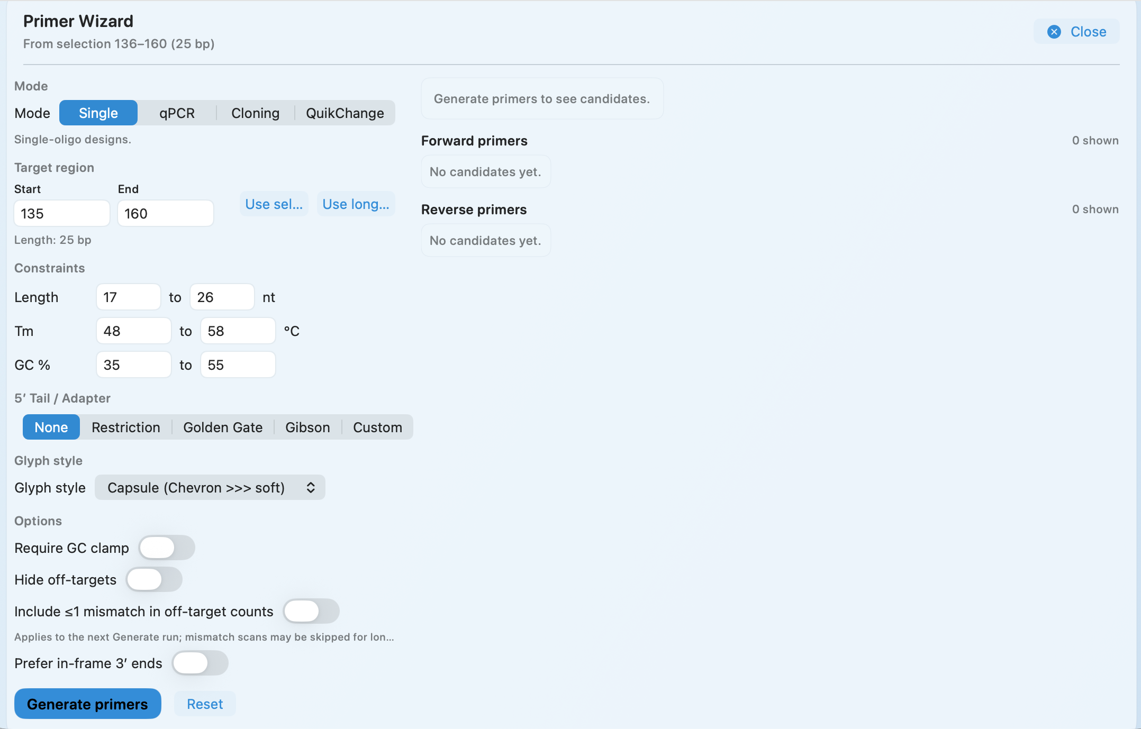Toggle Prefer in-frame 3' ends
1141x729 pixels.
[200, 663]
